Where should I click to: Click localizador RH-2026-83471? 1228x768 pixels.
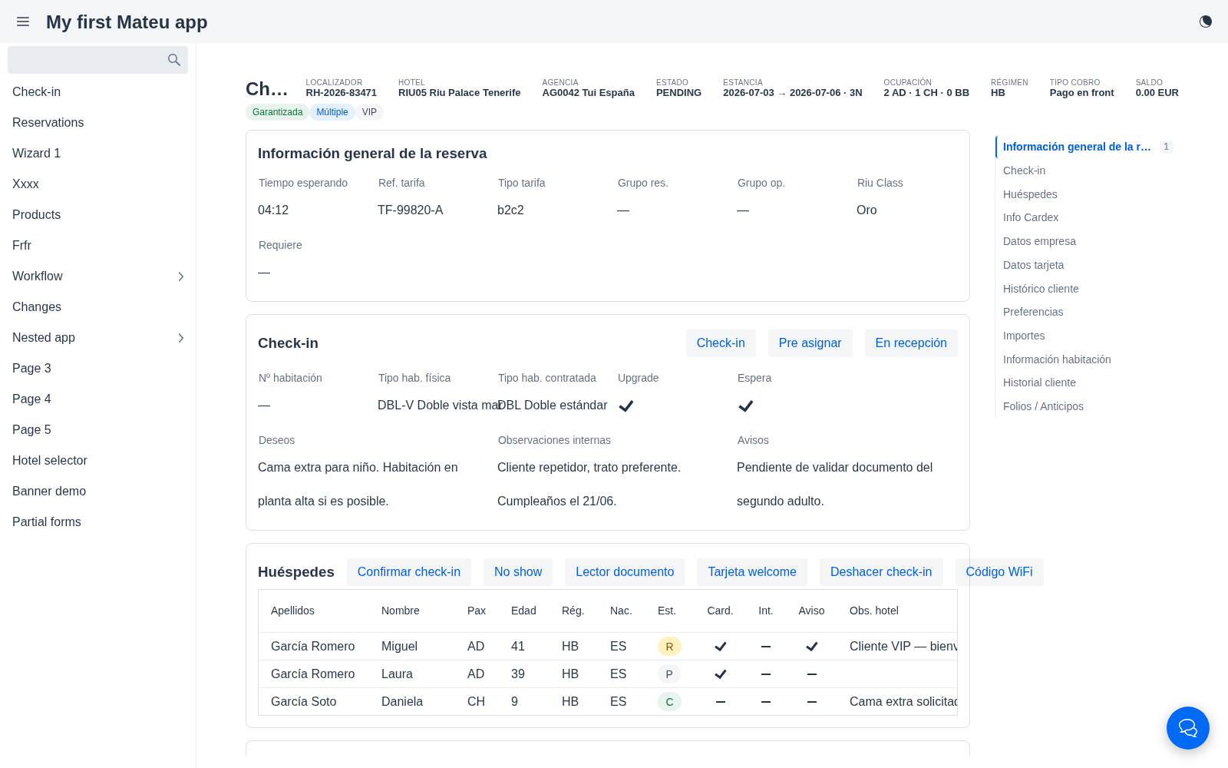(342, 93)
